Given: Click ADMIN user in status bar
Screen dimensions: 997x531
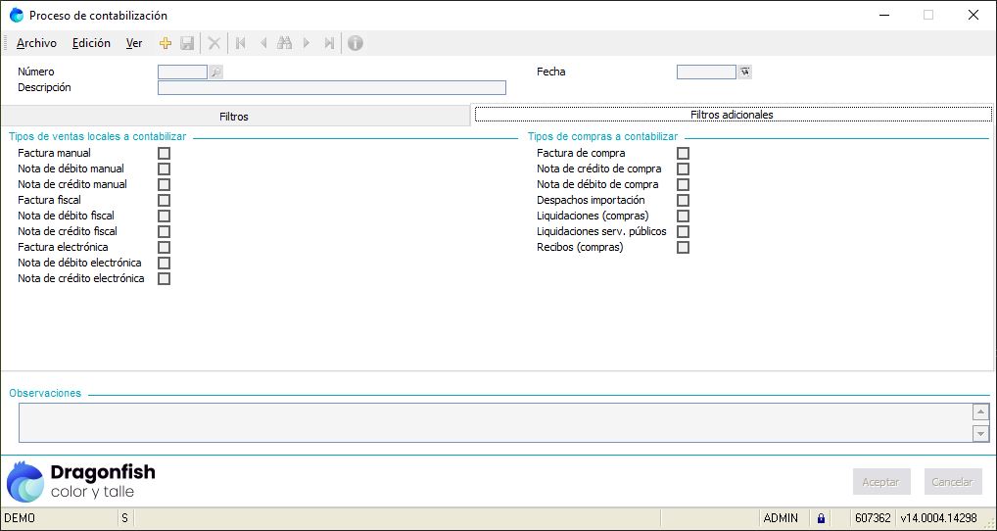Looking at the screenshot, I should [x=781, y=518].
